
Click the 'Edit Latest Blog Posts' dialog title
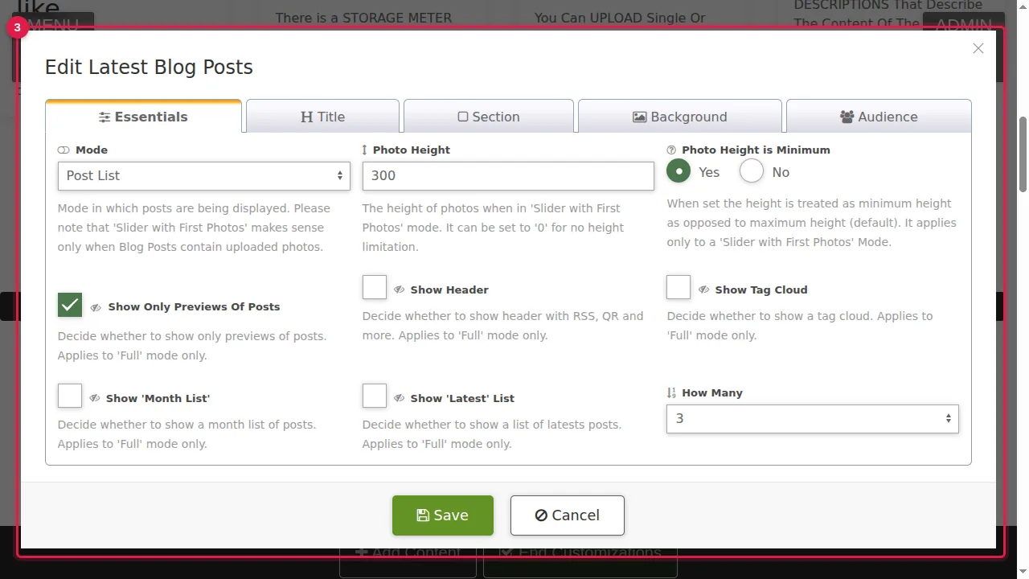click(x=149, y=68)
